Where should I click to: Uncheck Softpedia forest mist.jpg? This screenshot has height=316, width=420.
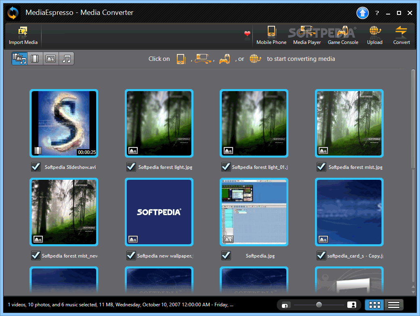tap(321, 167)
